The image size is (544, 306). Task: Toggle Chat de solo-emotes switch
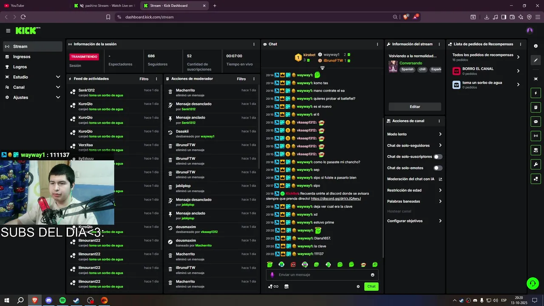tap(438, 168)
